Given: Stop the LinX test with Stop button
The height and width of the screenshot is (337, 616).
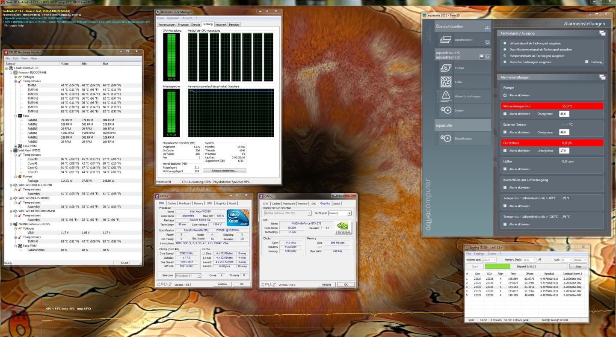Looking at the screenshot, I should point(578,266).
